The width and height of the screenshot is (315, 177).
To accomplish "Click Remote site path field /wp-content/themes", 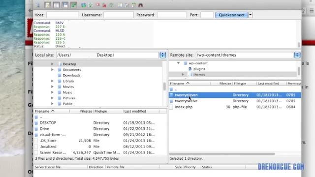I will pos(244,55).
